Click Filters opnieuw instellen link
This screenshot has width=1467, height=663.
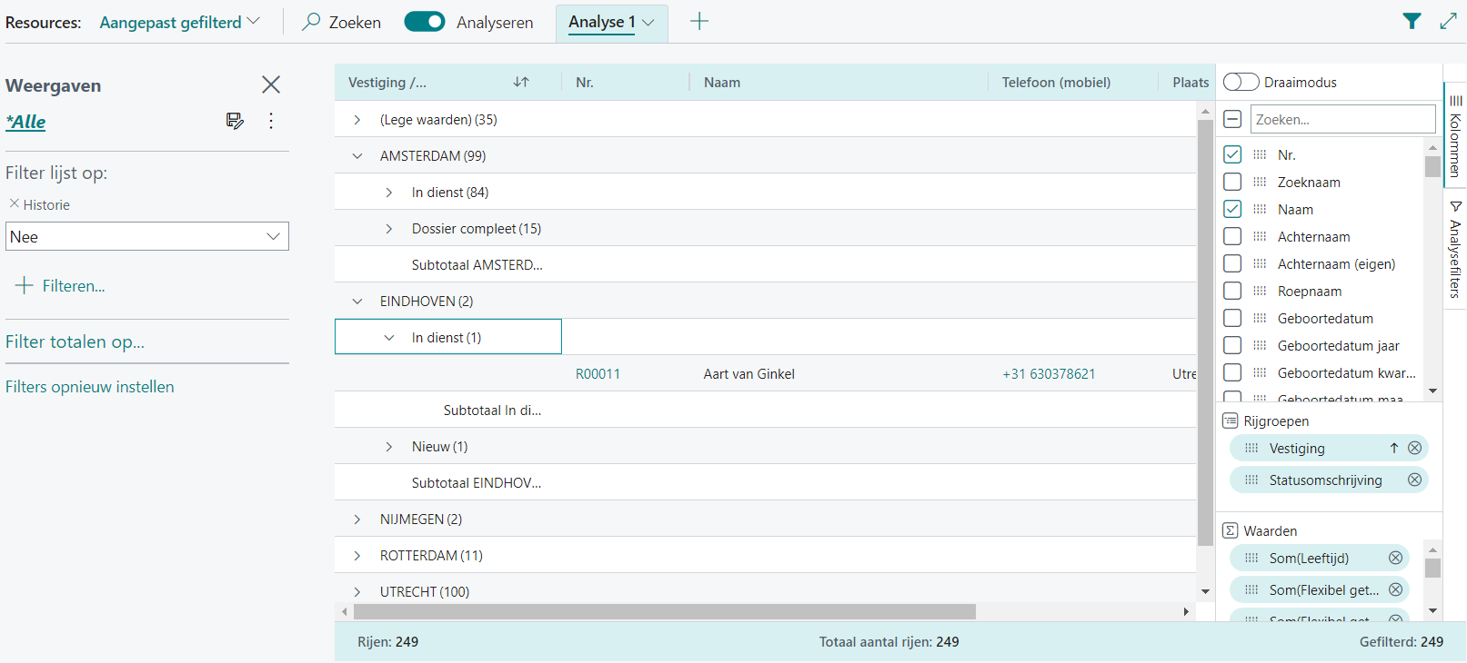(90, 387)
